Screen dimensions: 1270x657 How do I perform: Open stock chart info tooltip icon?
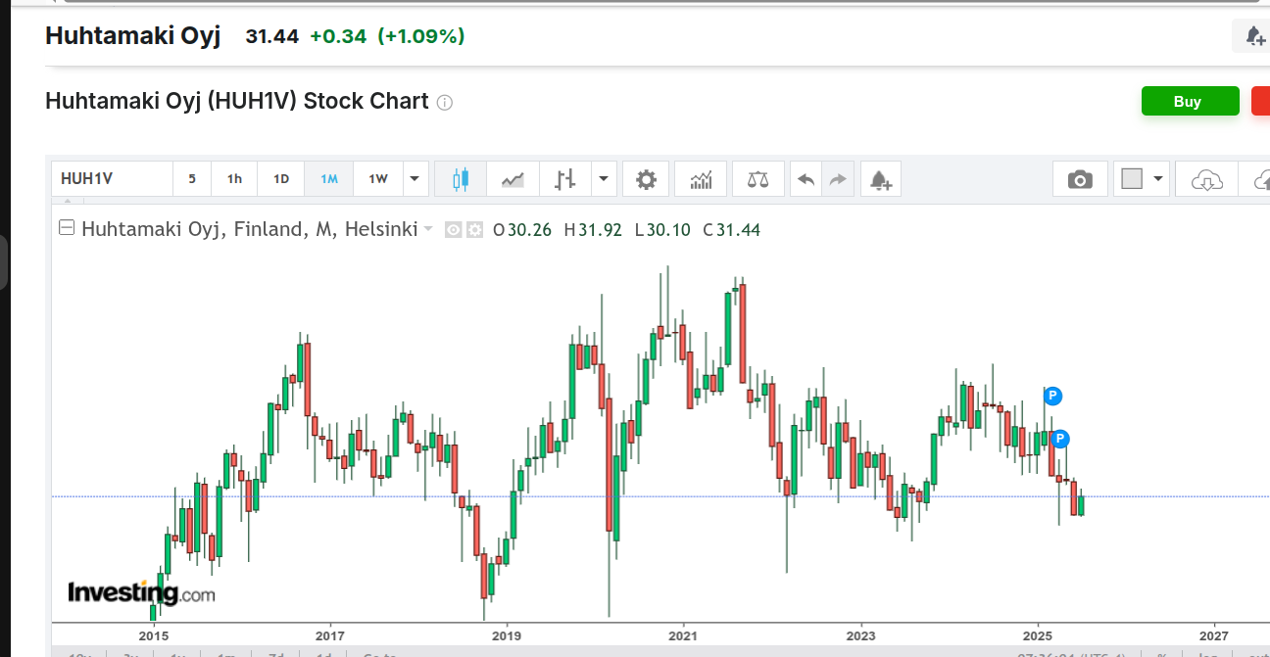pos(444,102)
